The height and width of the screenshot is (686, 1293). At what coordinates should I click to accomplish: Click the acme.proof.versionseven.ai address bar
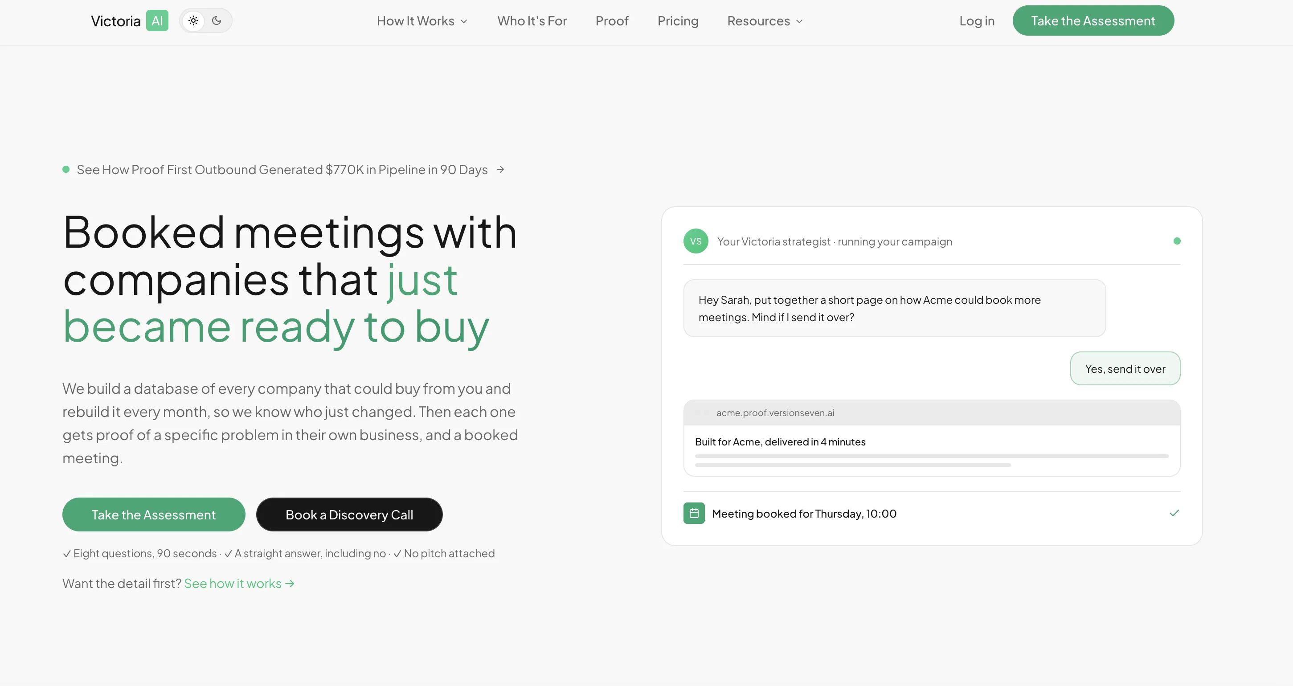pyautogui.click(x=932, y=412)
